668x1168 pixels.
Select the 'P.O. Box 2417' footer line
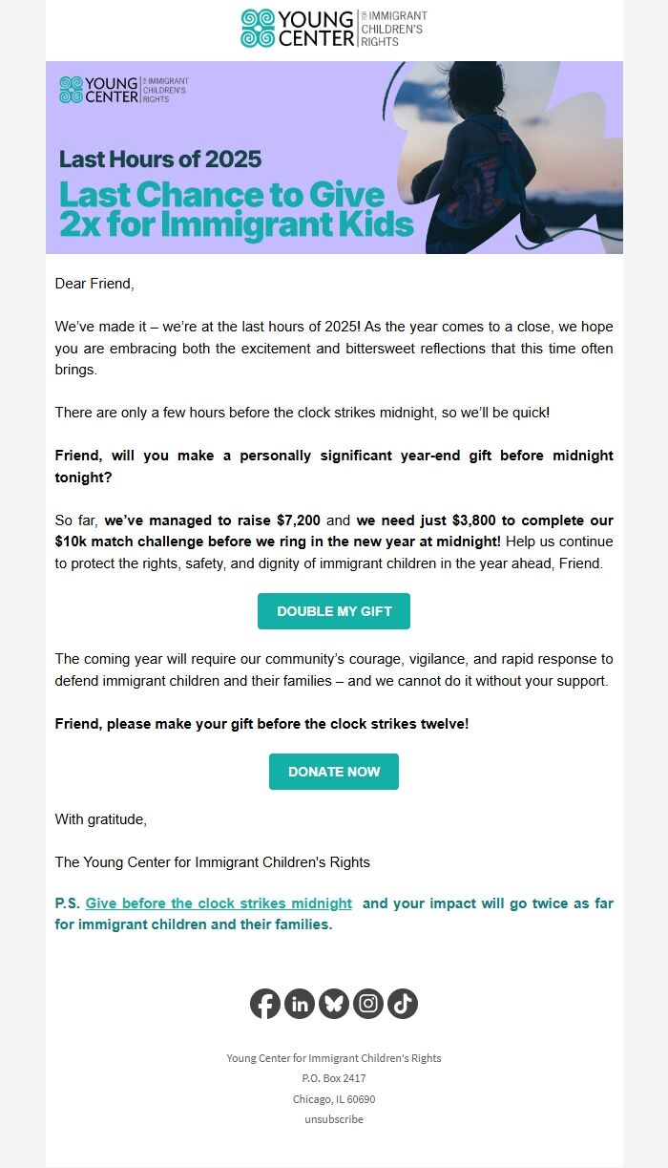[x=333, y=1078]
